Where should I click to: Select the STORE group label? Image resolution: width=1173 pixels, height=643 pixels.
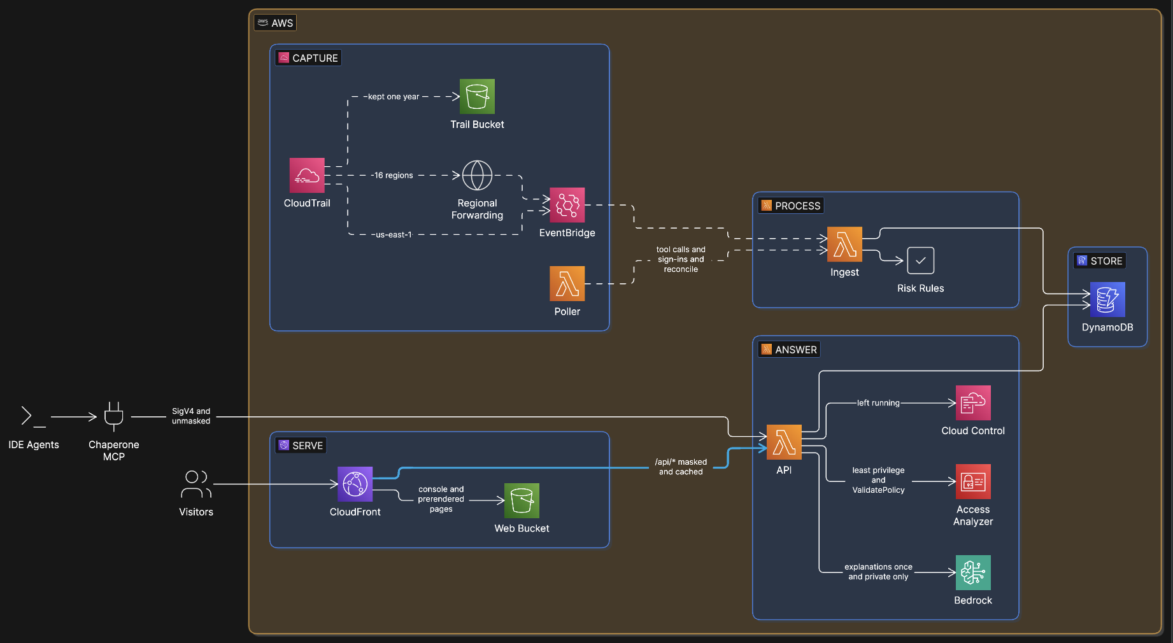[x=1100, y=261]
